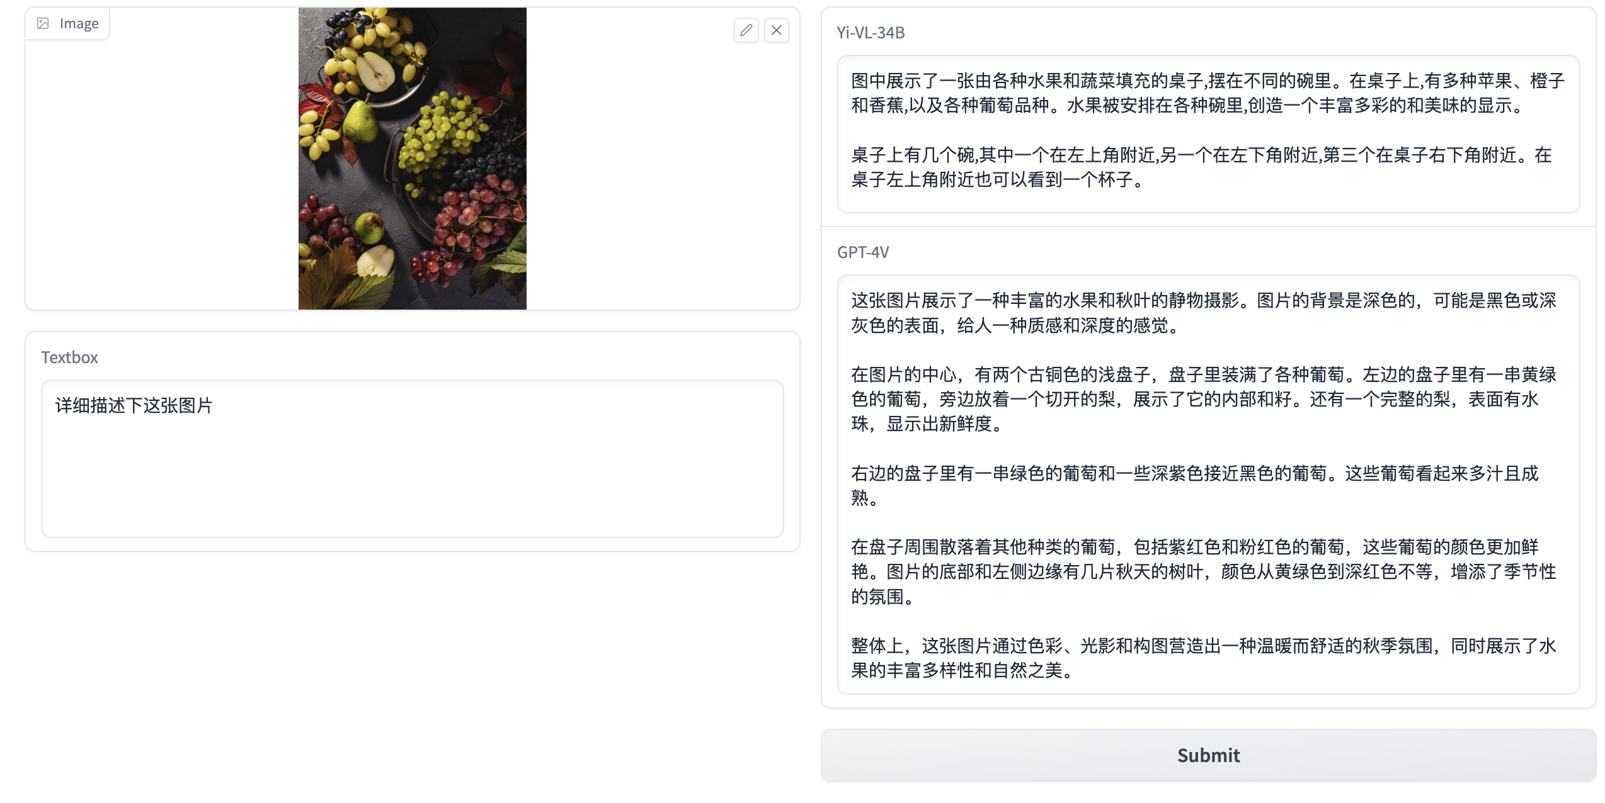The height and width of the screenshot is (803, 1605).
Task: Remove the uploaded image with X icon
Action: click(776, 30)
